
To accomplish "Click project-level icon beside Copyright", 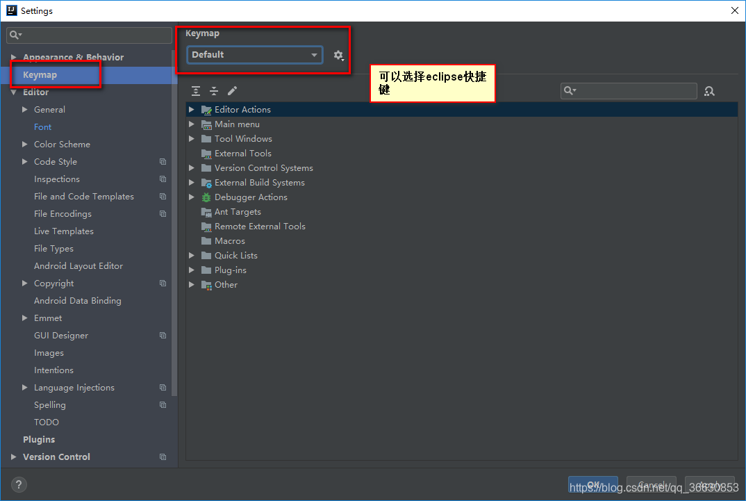I will 163,283.
